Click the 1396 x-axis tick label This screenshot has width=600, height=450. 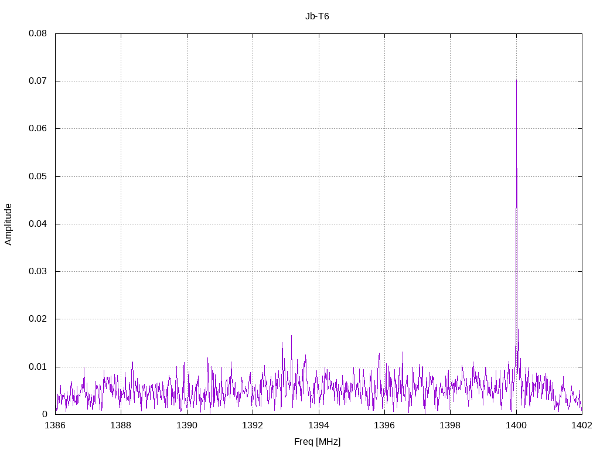click(384, 425)
